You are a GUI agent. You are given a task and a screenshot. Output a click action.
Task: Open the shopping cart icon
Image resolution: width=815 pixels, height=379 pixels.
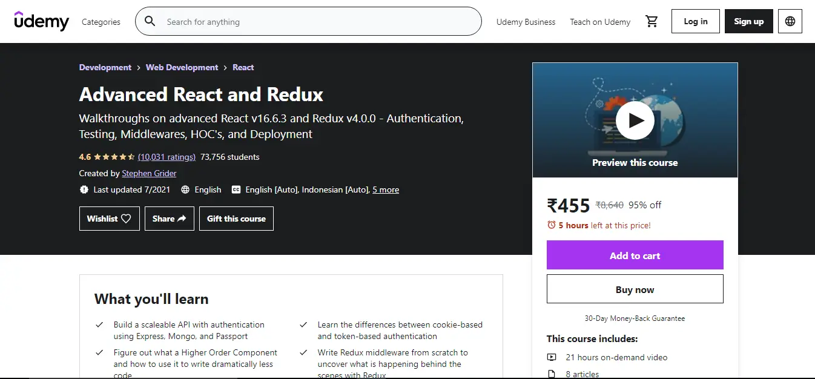pyautogui.click(x=652, y=21)
